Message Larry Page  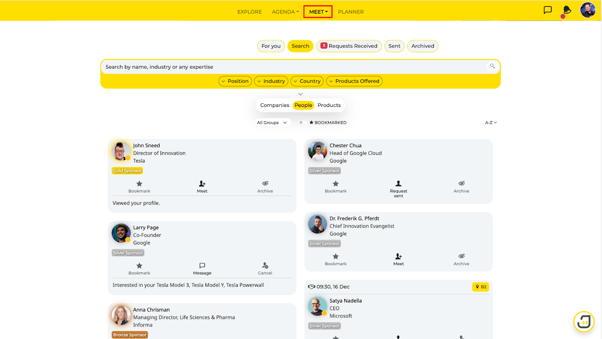202,268
